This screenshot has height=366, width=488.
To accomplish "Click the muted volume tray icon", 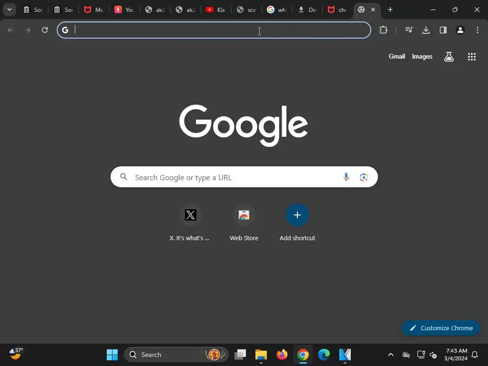I will [x=433, y=355].
